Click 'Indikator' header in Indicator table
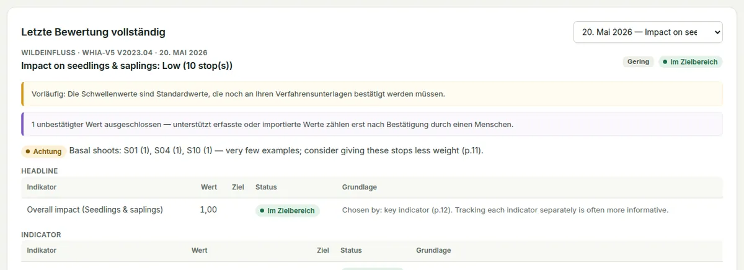This screenshot has width=744, height=270. pyautogui.click(x=42, y=251)
